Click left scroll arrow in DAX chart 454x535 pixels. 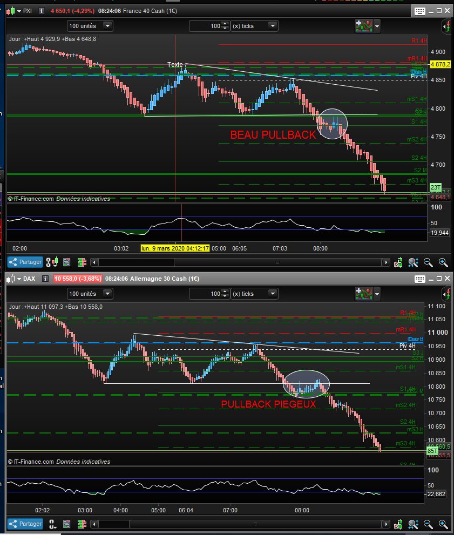click(94, 524)
